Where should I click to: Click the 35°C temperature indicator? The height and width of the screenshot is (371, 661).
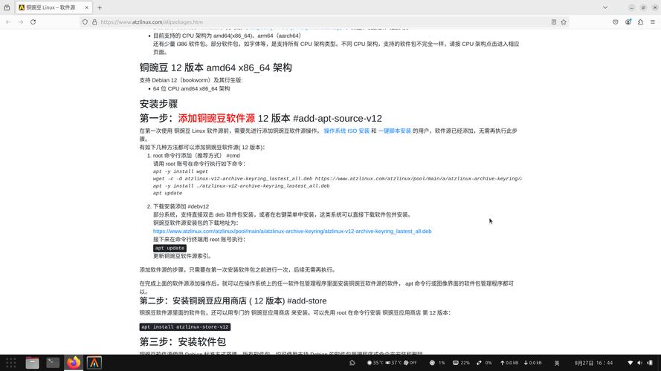[x=375, y=363]
